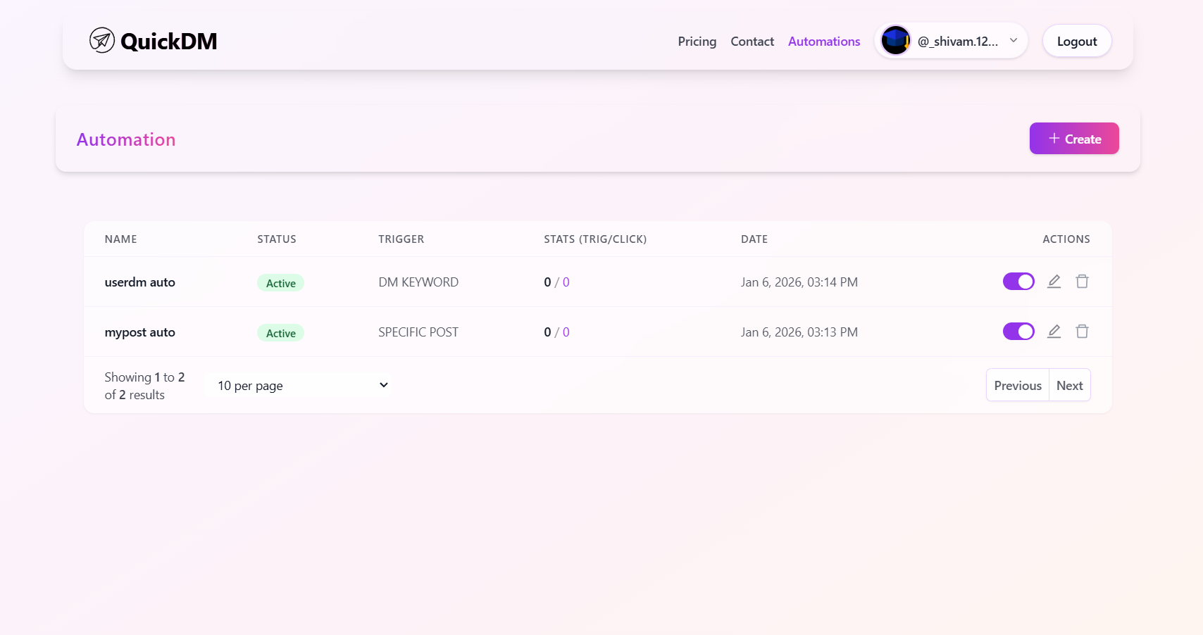
Task: Click the Active badge for userdm auto
Action: pos(280,282)
